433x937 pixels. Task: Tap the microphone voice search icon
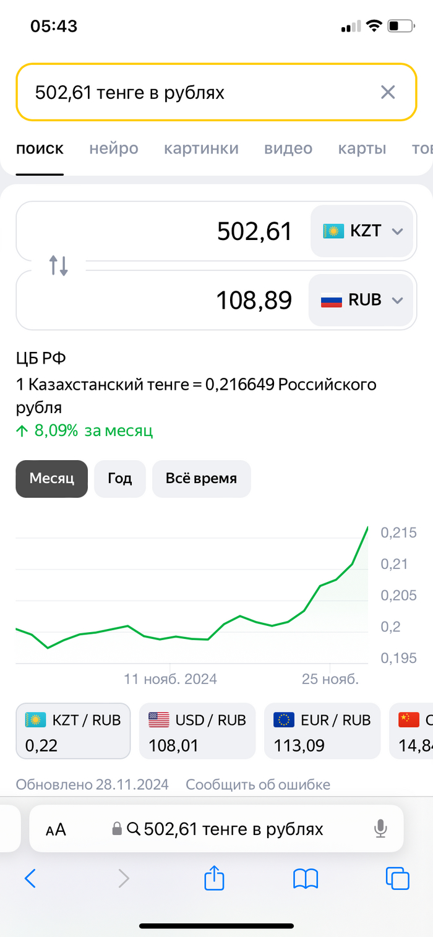[x=380, y=829]
